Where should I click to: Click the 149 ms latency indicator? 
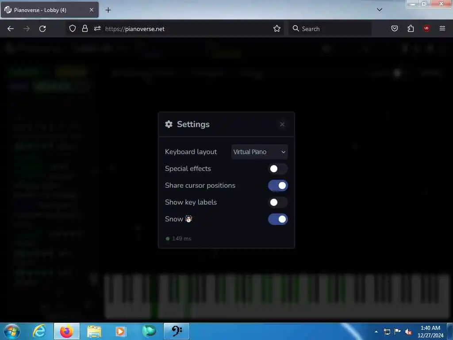click(x=179, y=239)
